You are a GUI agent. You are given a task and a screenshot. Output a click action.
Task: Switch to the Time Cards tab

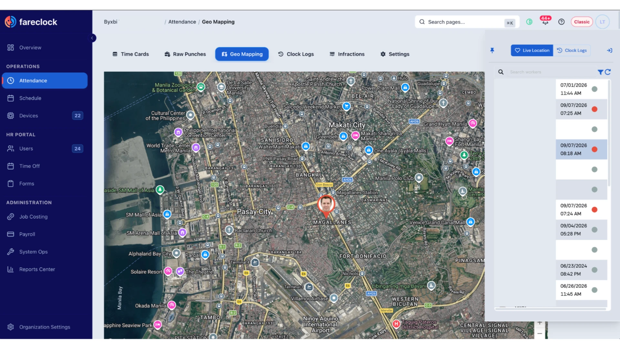click(x=131, y=54)
